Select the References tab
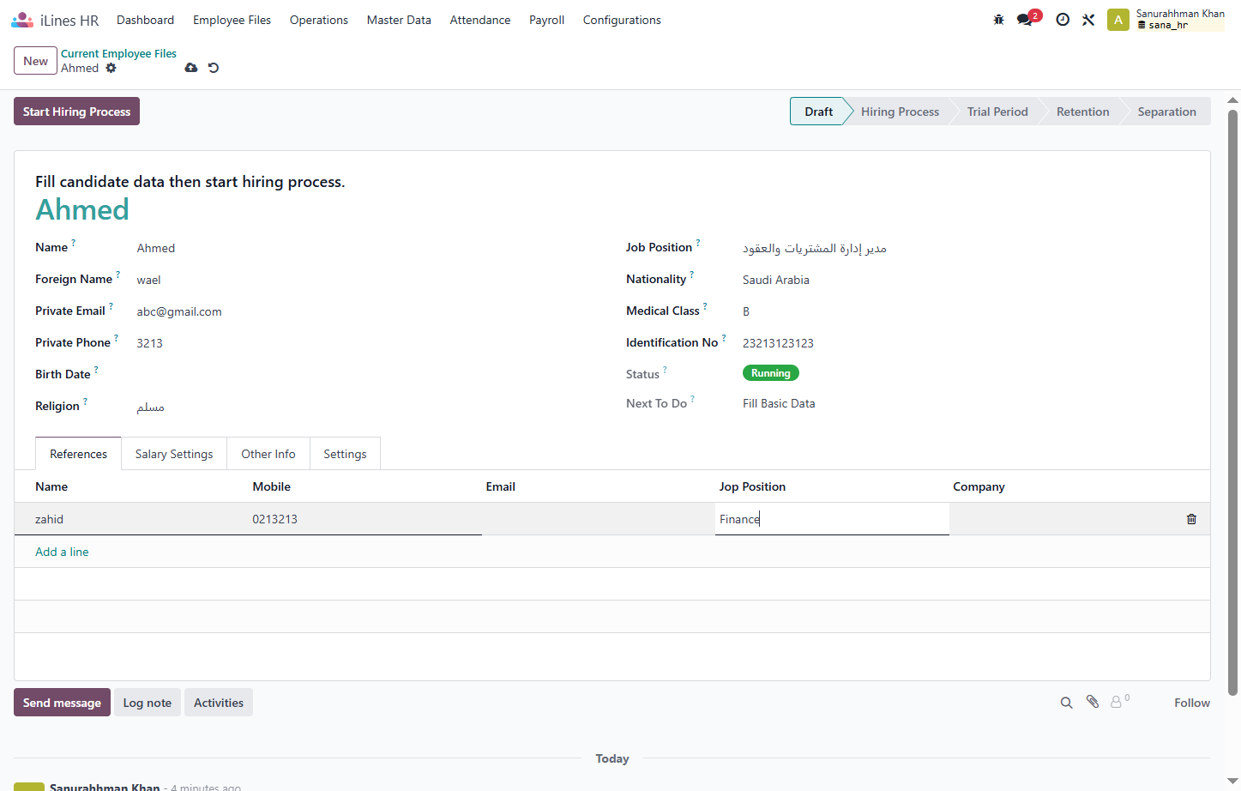The image size is (1241, 791). 78,454
